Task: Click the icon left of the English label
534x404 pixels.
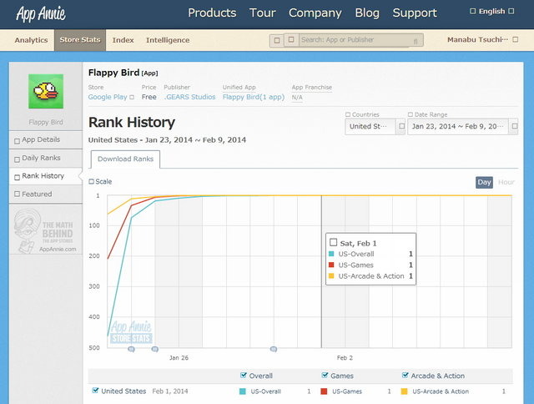Action: click(x=473, y=11)
